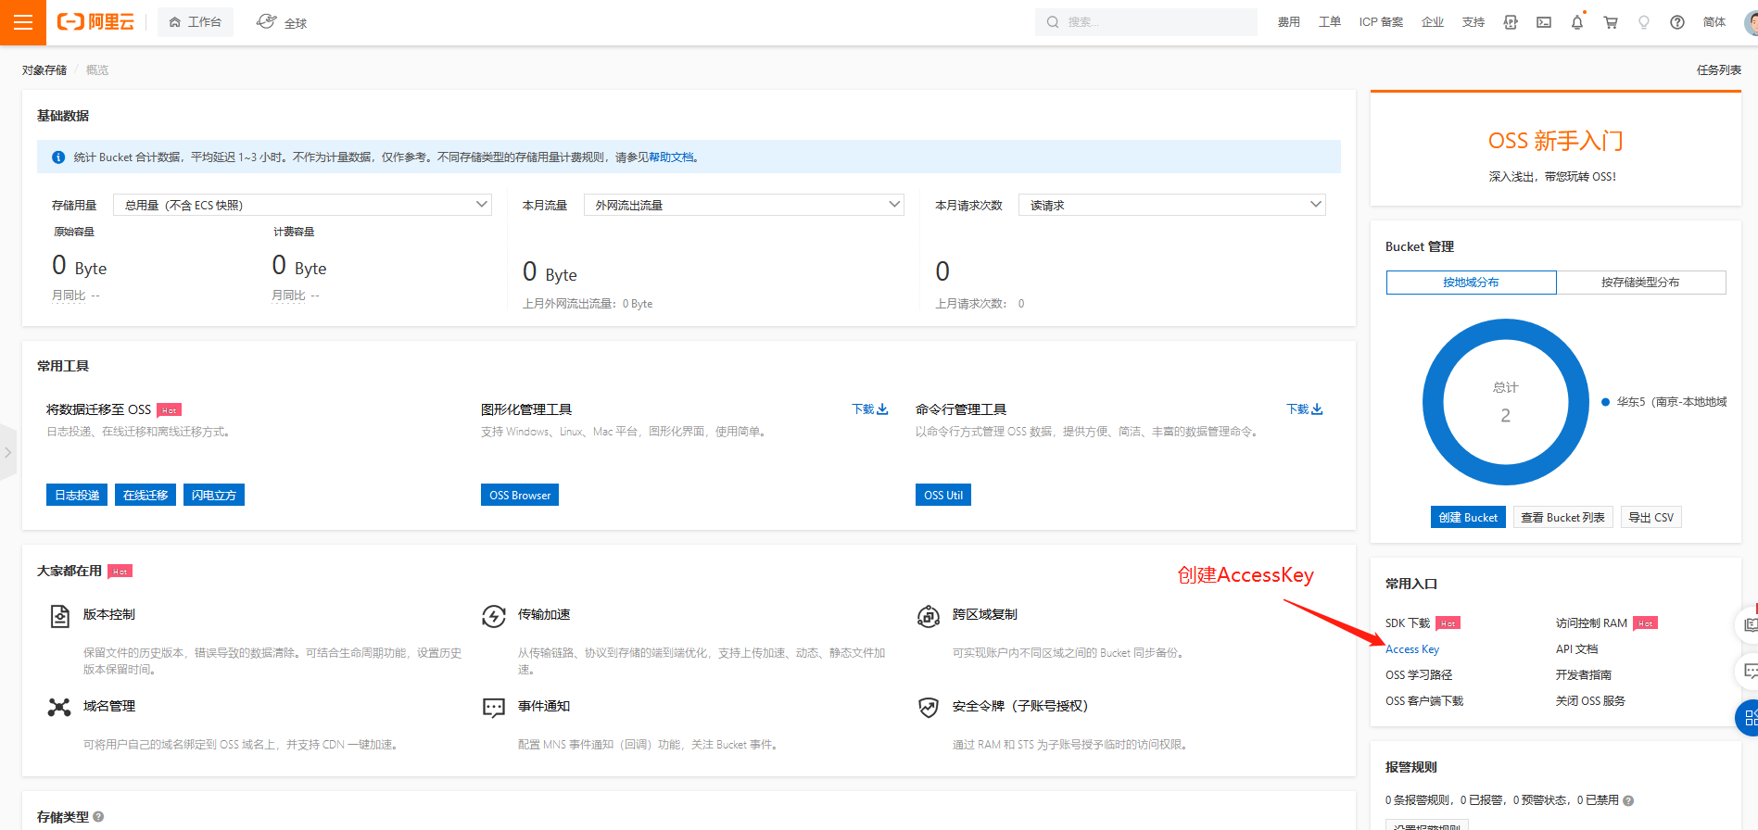
Task: Open the OSS 学习路径 link
Action: pyautogui.click(x=1419, y=675)
